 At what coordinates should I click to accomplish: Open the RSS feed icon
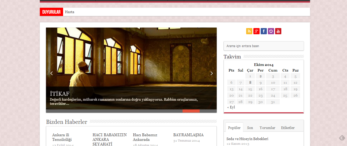249,31
